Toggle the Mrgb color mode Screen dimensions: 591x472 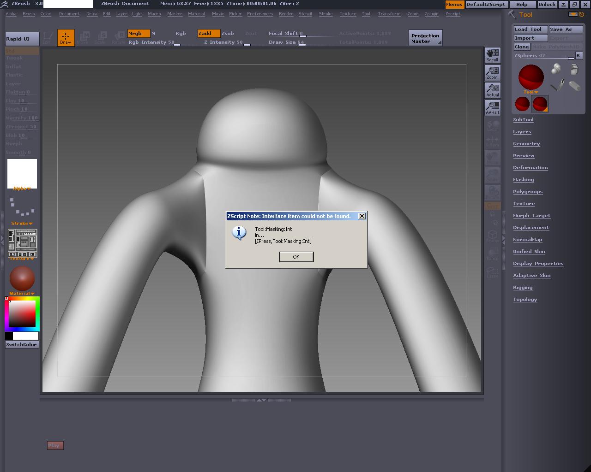click(x=139, y=34)
